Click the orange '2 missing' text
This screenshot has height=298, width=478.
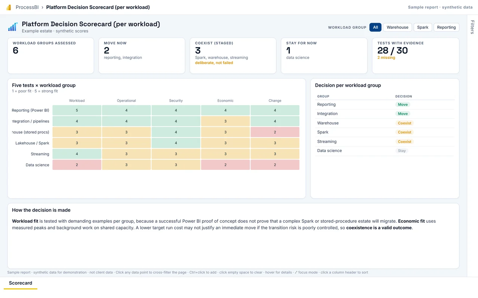tap(386, 58)
